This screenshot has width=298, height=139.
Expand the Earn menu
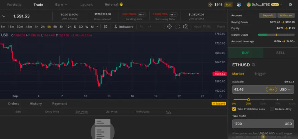click(61, 5)
